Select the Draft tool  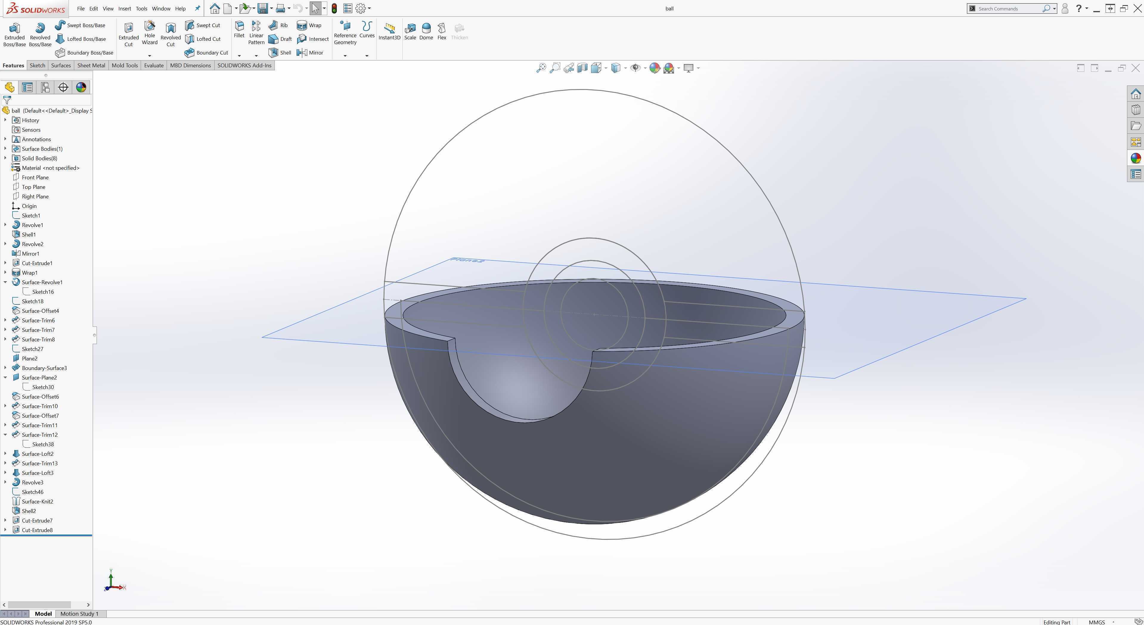pyautogui.click(x=280, y=39)
